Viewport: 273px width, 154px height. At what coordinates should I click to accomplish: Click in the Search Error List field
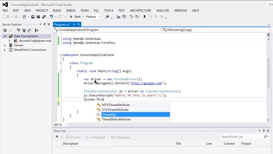click(242, 137)
